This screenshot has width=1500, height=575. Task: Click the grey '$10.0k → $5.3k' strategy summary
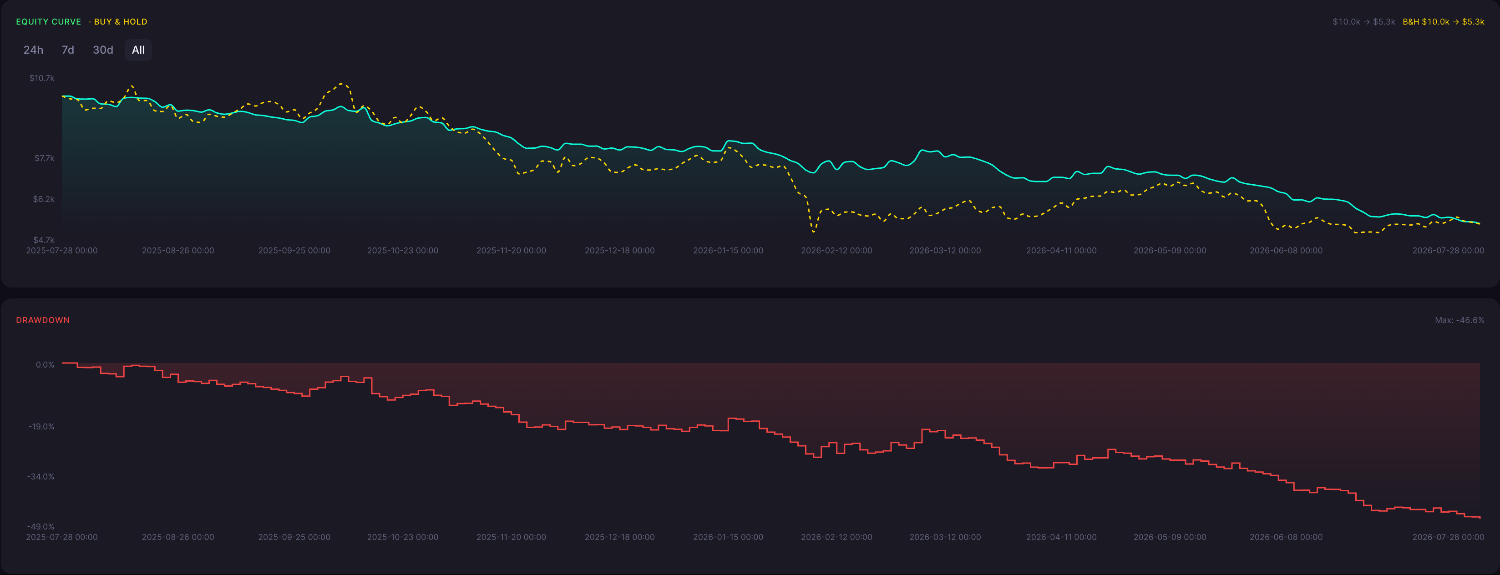pyautogui.click(x=1364, y=21)
